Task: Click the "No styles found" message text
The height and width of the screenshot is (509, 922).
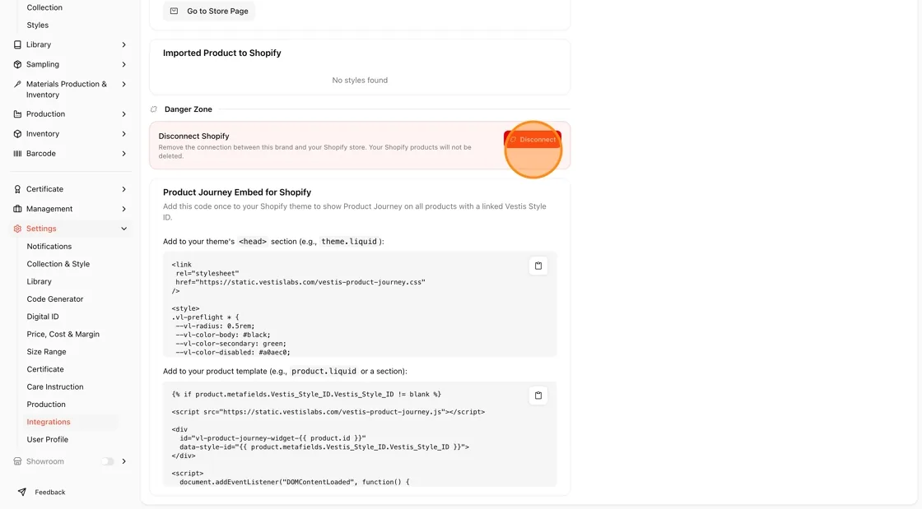Action: 360,81
